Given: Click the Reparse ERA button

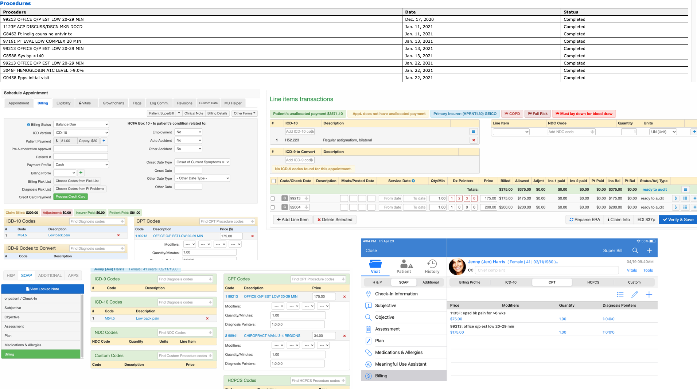Looking at the screenshot, I should 585,219.
